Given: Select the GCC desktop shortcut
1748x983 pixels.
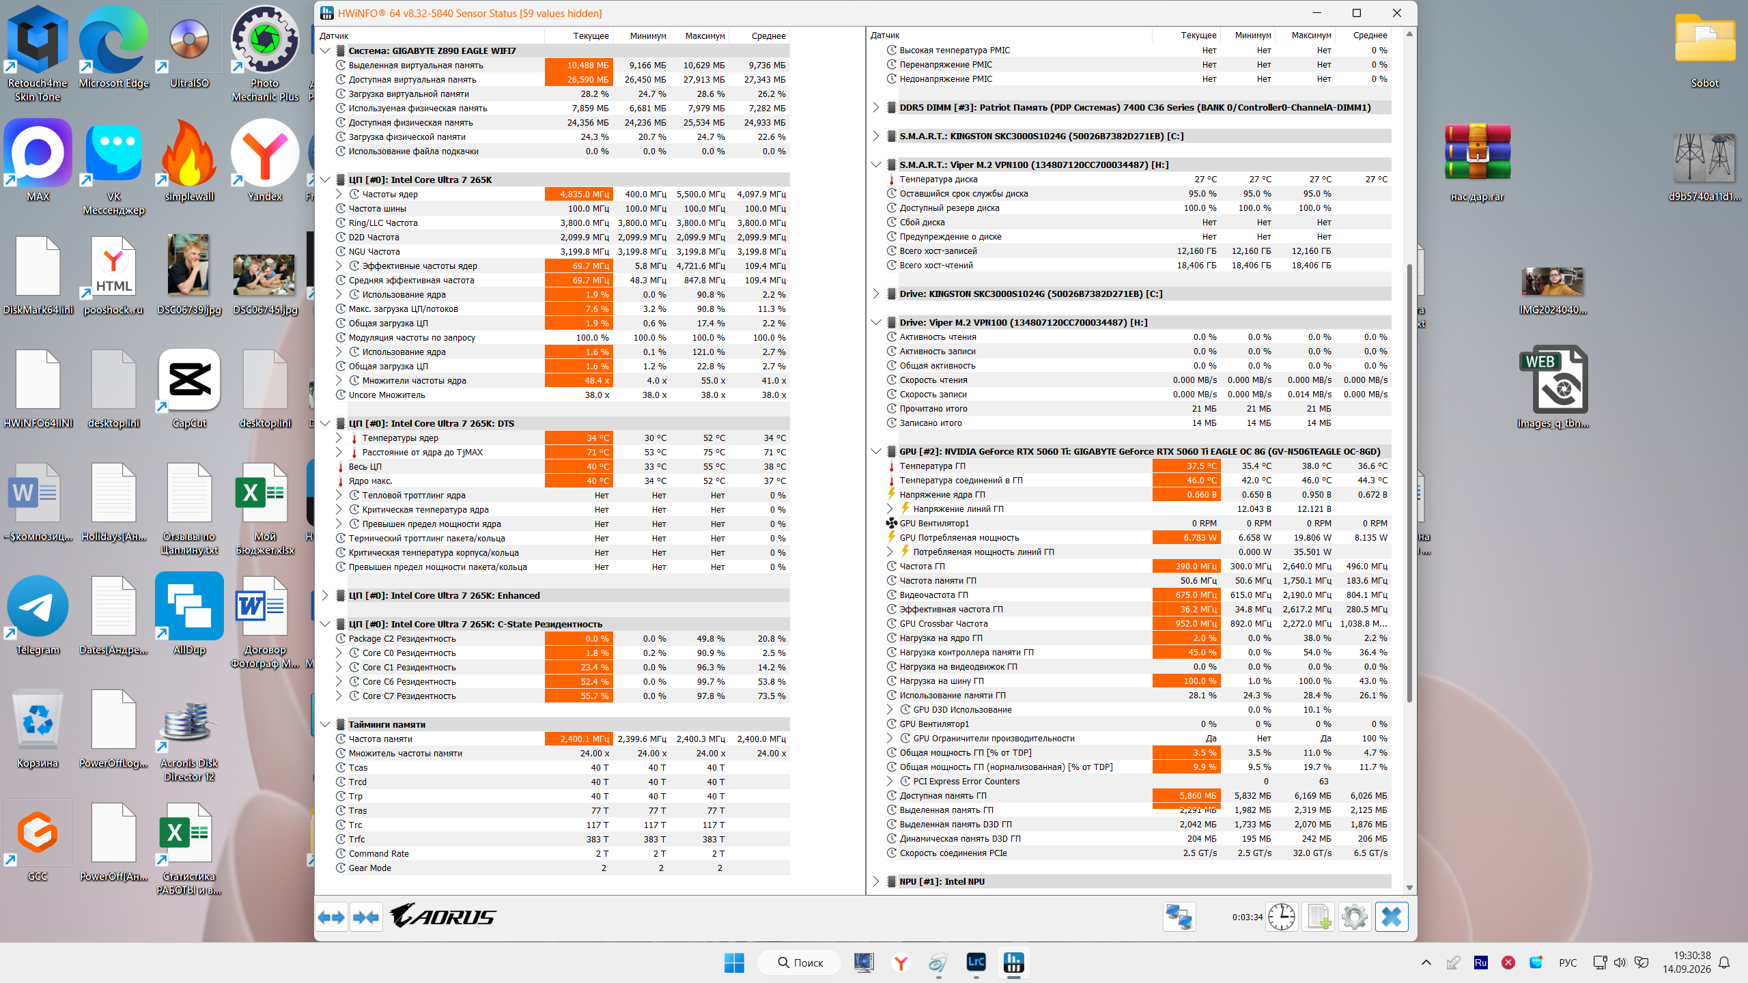Looking at the screenshot, I should [x=38, y=841].
